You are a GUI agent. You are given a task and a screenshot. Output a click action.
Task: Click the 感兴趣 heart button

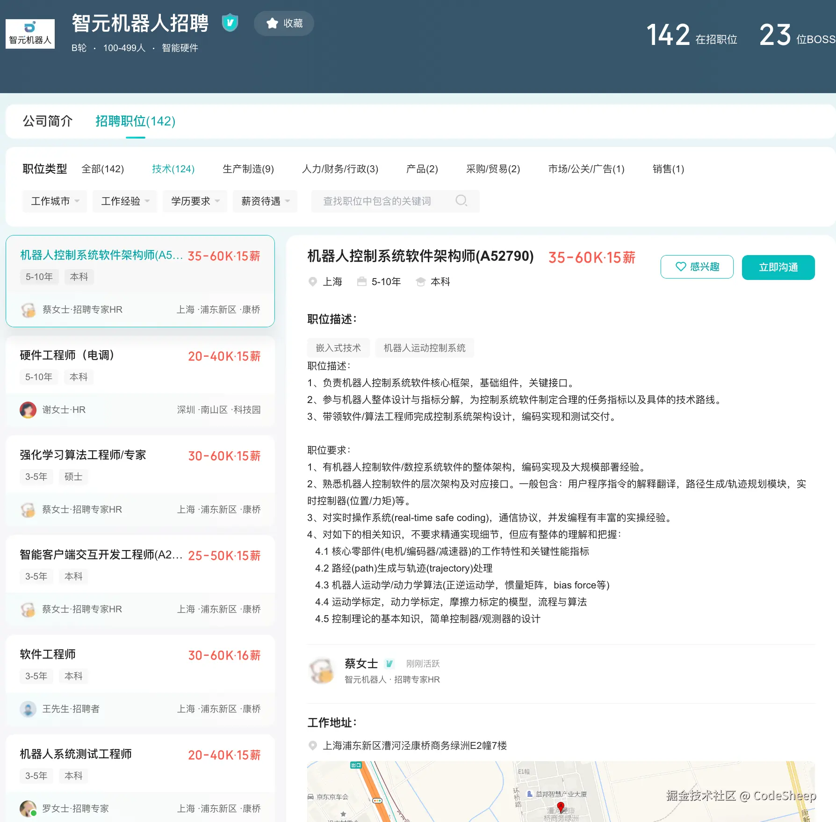click(x=697, y=267)
